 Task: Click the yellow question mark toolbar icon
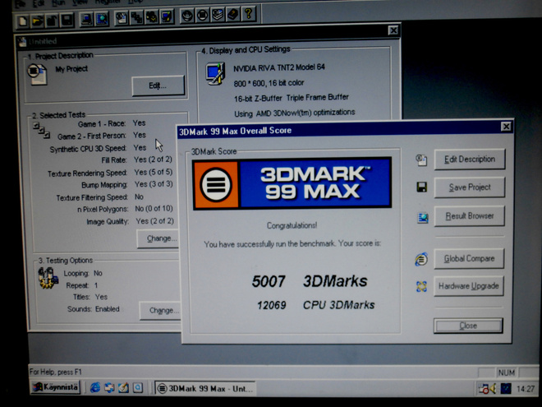point(249,14)
